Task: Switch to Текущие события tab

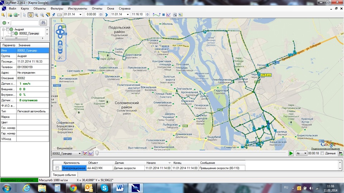Action: pyautogui.click(x=64, y=175)
